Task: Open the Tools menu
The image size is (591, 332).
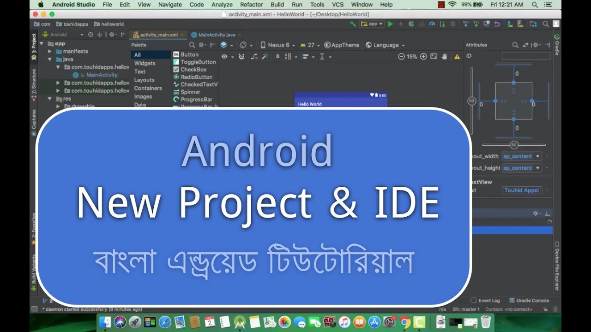Action: tap(317, 5)
